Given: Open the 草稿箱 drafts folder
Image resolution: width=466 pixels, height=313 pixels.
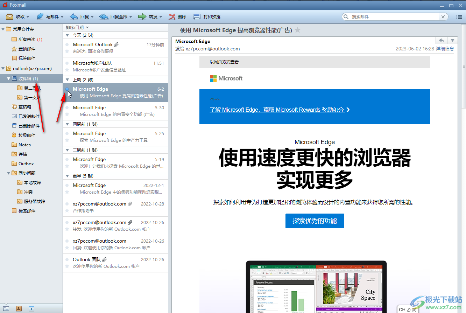Looking at the screenshot, I should click(21, 107).
